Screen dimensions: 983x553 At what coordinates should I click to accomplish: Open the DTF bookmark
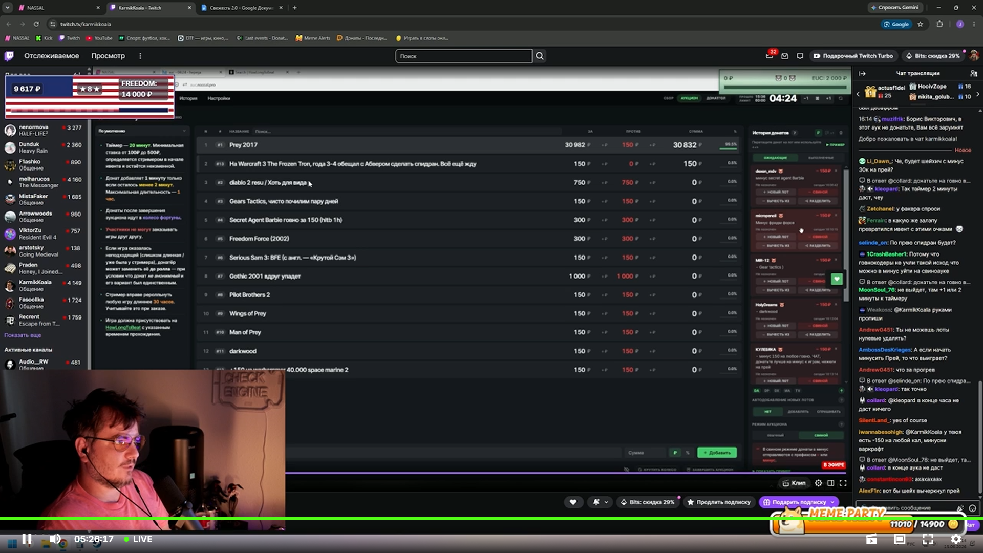[x=203, y=38]
